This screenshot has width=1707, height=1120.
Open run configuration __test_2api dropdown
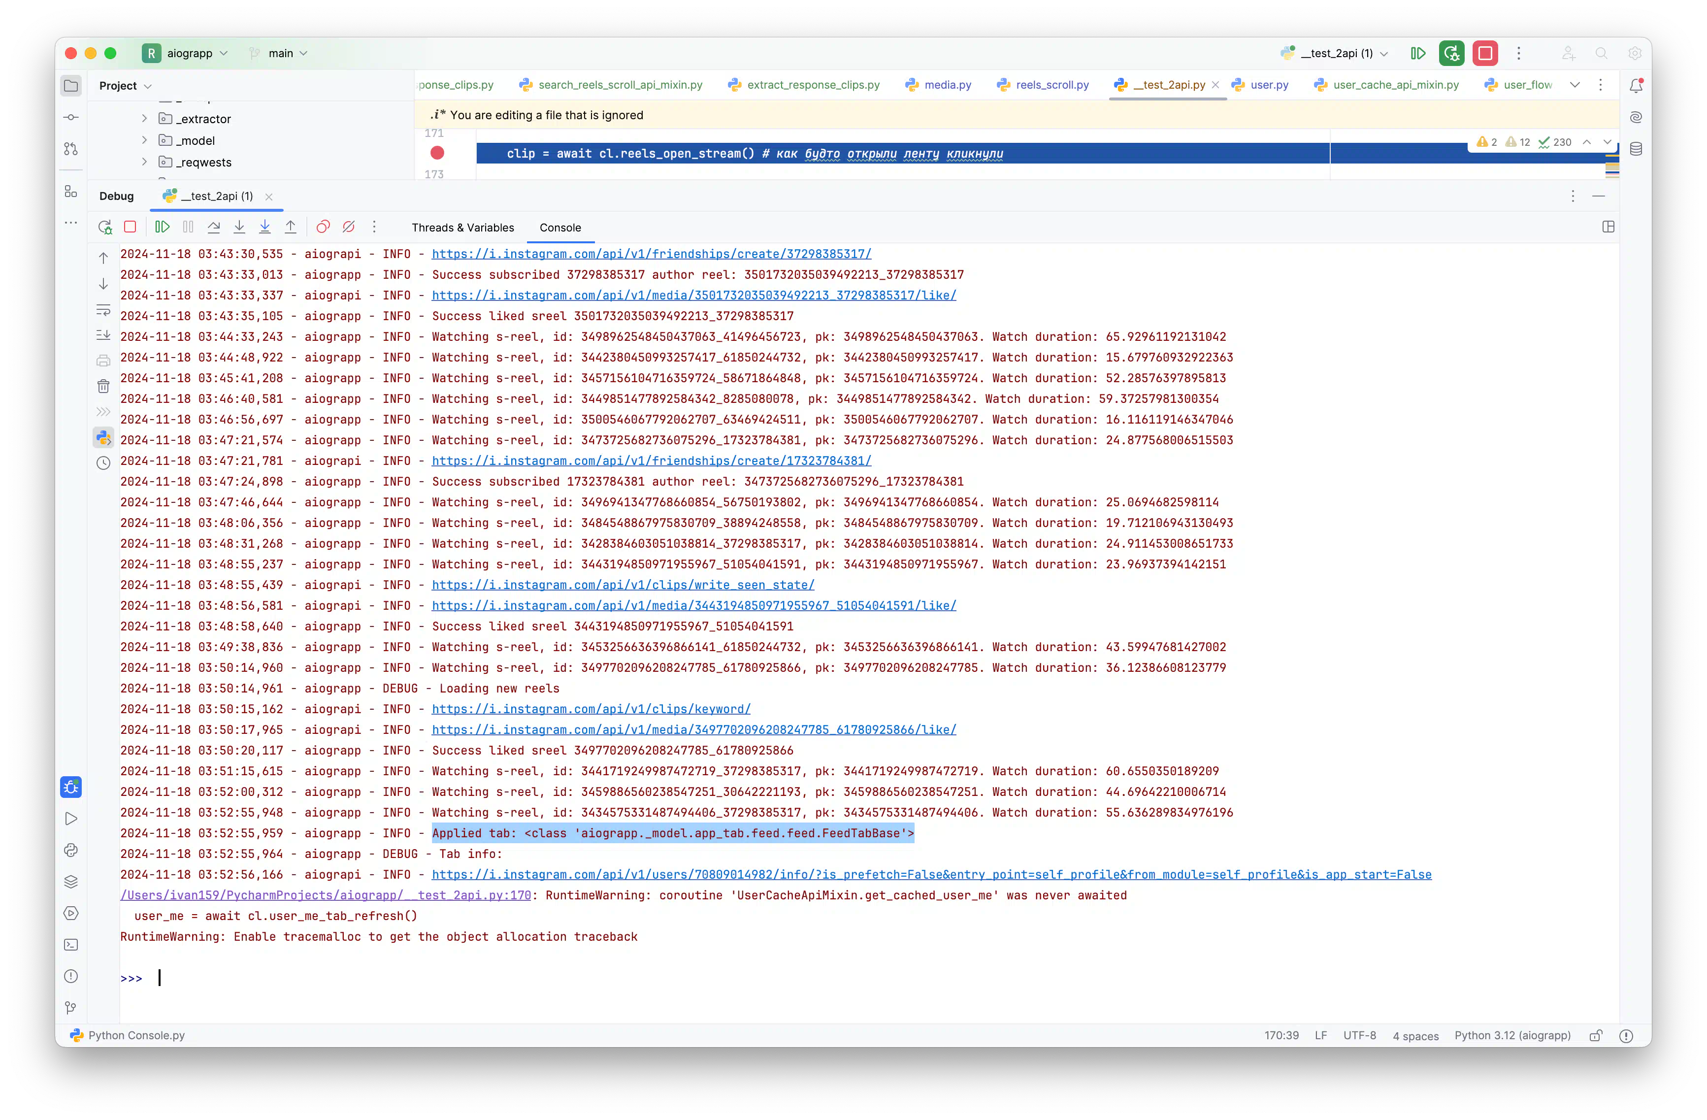1335,53
